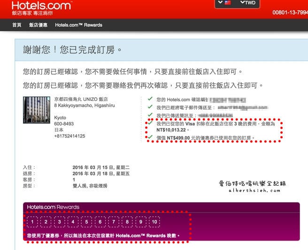Click address line 8 Kakkyoyamacho, Higashiiru

(85, 106)
